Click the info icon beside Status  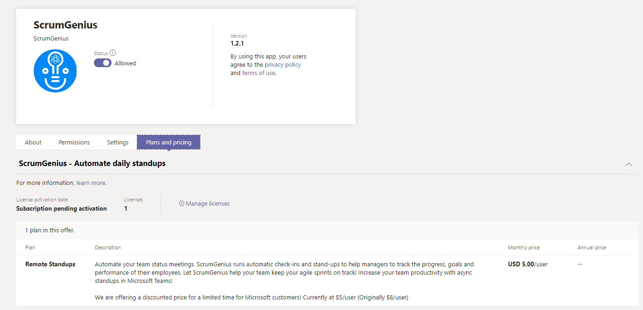112,52
